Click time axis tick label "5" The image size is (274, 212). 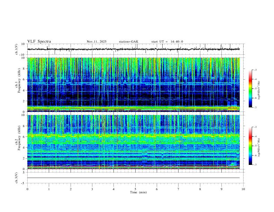coord(135,189)
